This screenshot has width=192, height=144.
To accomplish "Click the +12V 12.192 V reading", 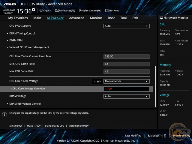I will [x=164, y=105].
